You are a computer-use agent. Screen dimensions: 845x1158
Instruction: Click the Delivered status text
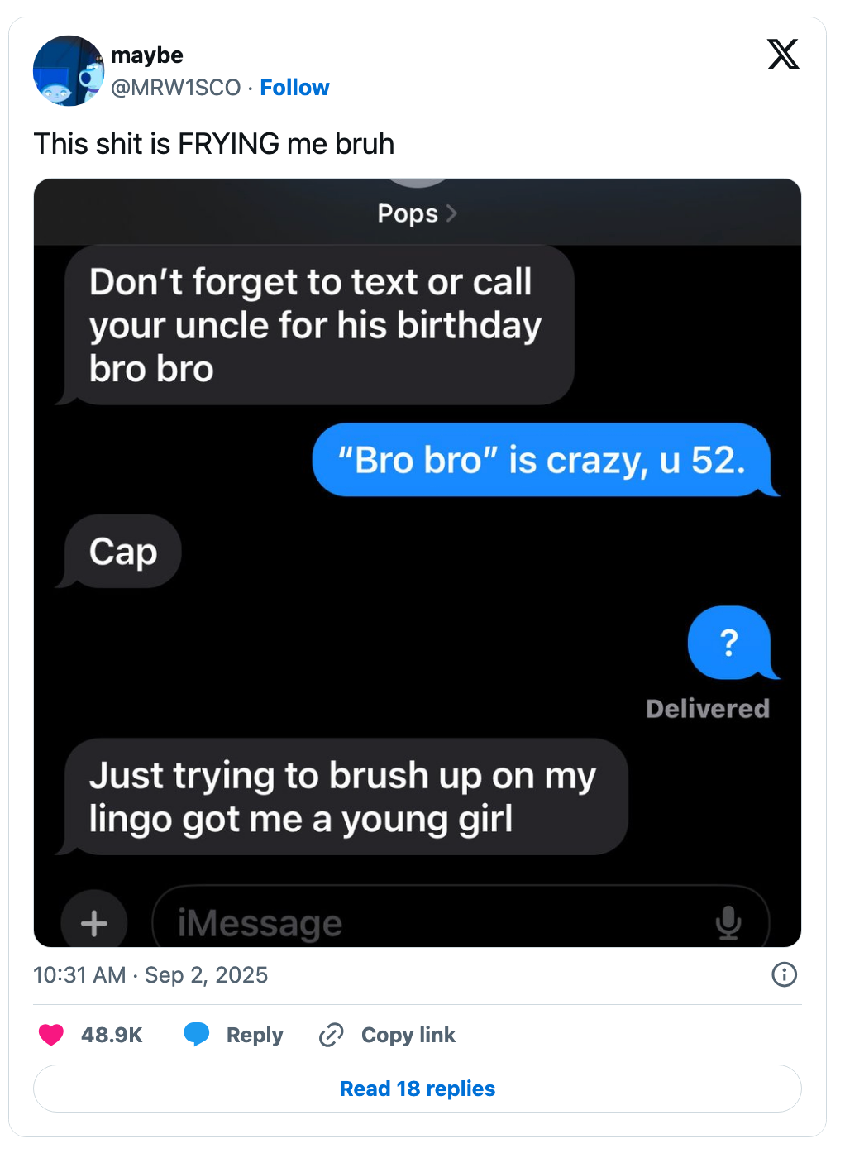708,708
